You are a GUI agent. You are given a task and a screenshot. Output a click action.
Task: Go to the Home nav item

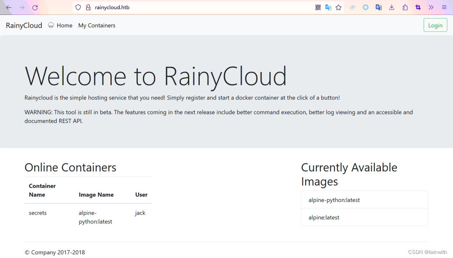[x=64, y=25]
